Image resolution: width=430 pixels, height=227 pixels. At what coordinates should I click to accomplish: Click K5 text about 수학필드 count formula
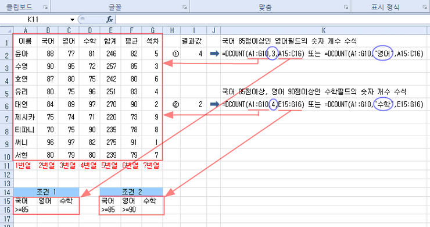pos(314,92)
